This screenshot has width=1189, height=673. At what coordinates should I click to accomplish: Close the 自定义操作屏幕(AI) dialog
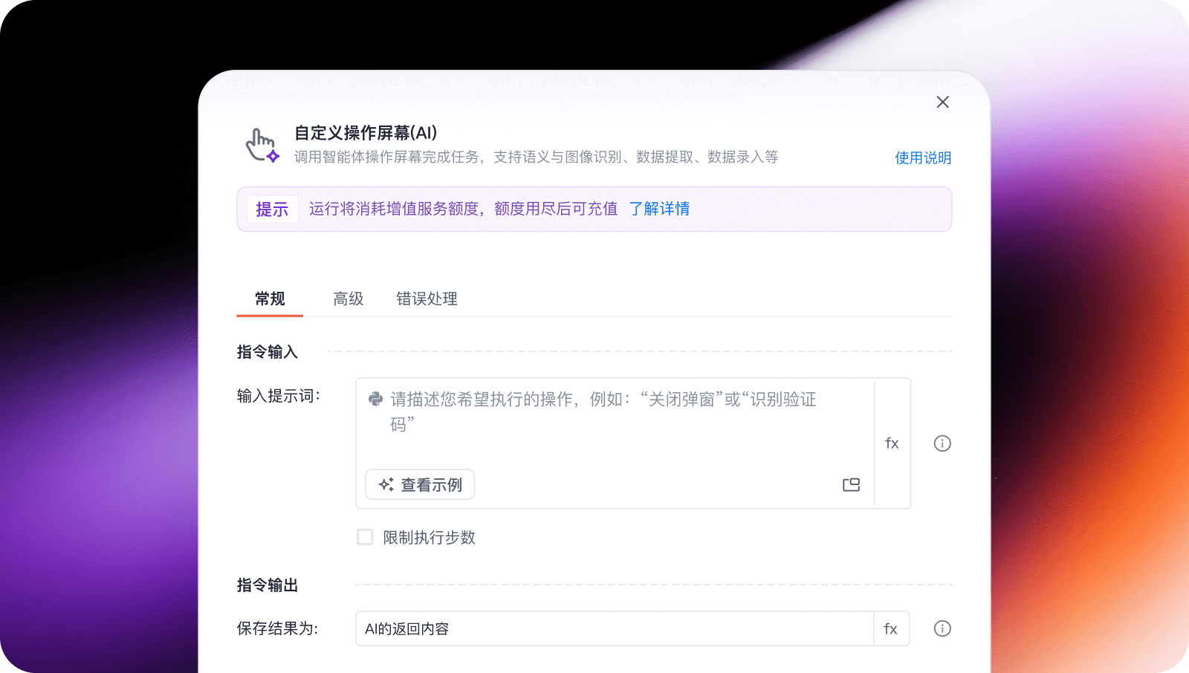tap(942, 103)
